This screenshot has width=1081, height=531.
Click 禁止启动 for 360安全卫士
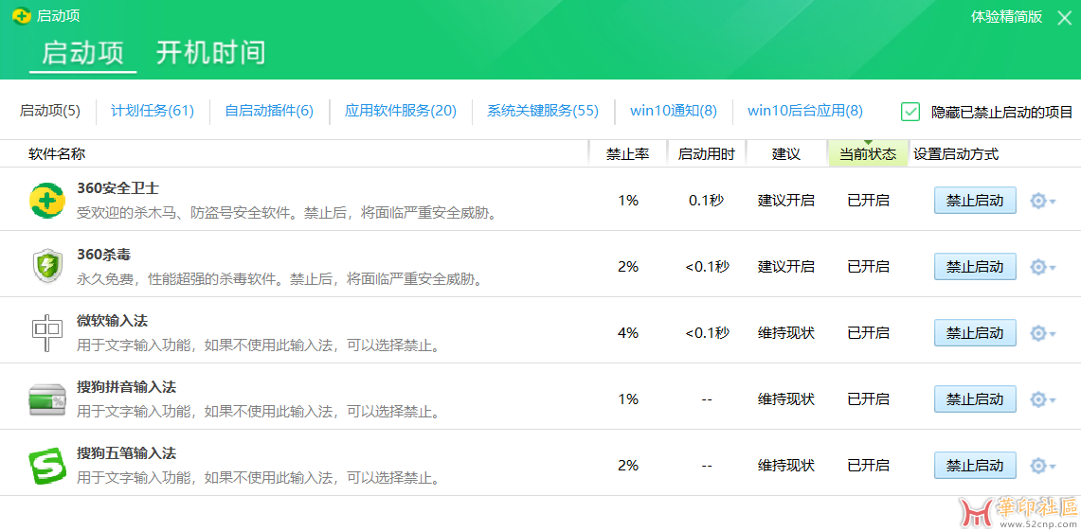[975, 201]
